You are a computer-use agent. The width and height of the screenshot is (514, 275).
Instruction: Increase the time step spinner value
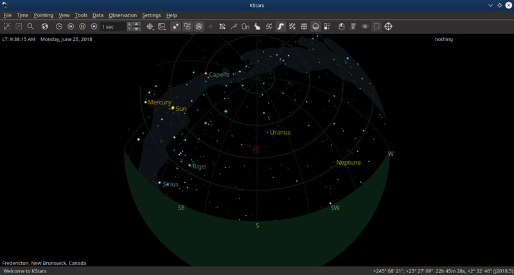[x=129, y=24]
